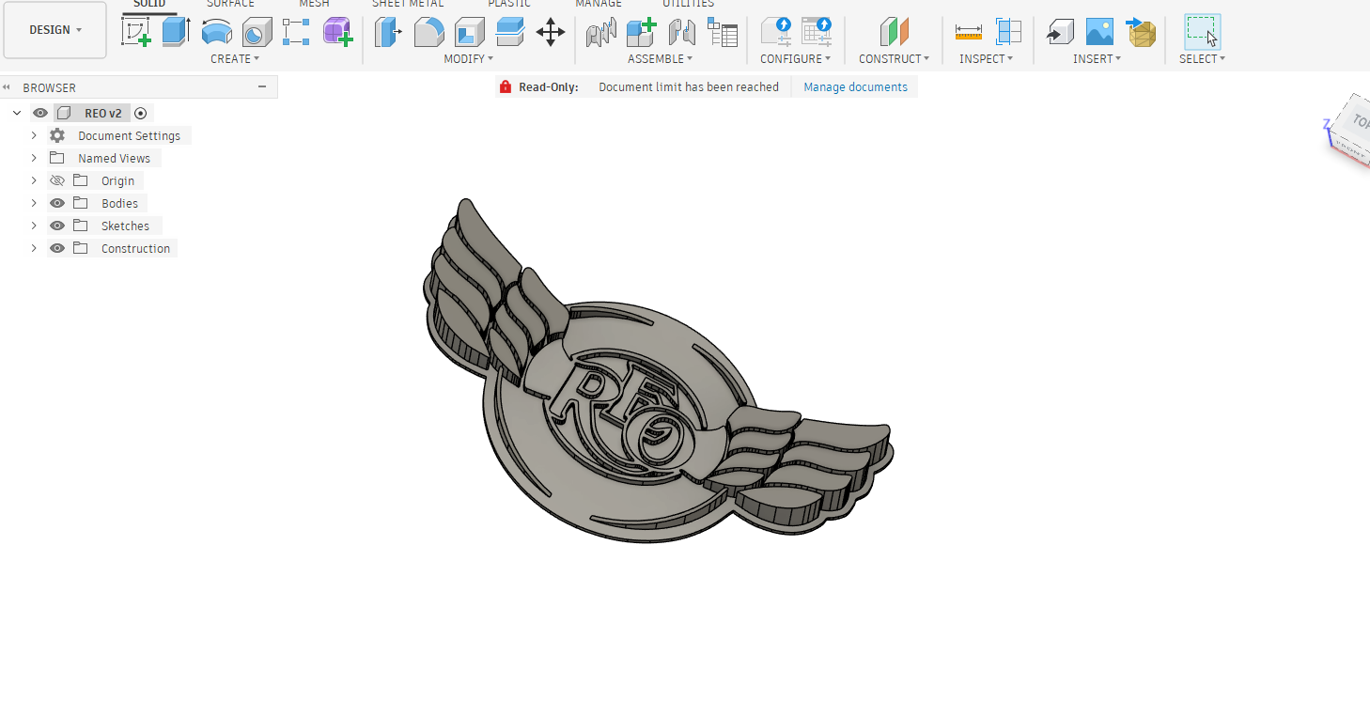This screenshot has height=717, width=1370.
Task: Click the Manage documents link
Action: (855, 87)
